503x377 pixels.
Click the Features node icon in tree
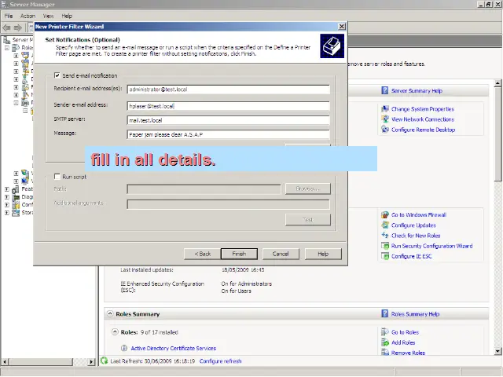pyautogui.click(x=16, y=189)
